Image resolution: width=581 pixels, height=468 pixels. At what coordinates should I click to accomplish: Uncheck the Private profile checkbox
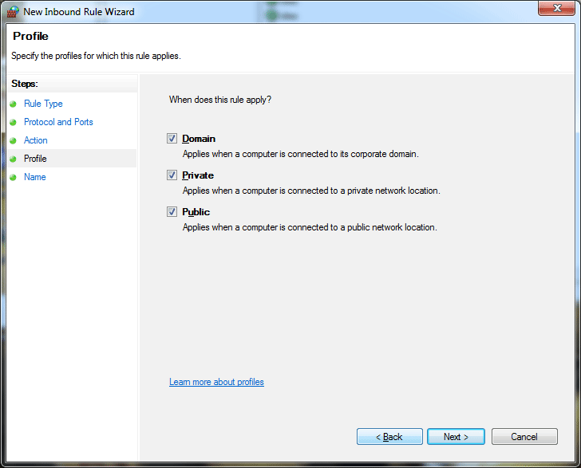coord(172,175)
